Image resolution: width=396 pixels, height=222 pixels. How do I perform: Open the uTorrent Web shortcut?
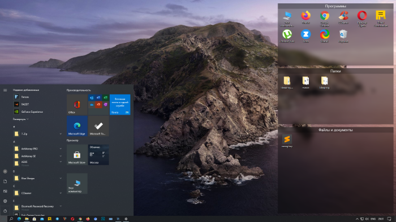287,36
